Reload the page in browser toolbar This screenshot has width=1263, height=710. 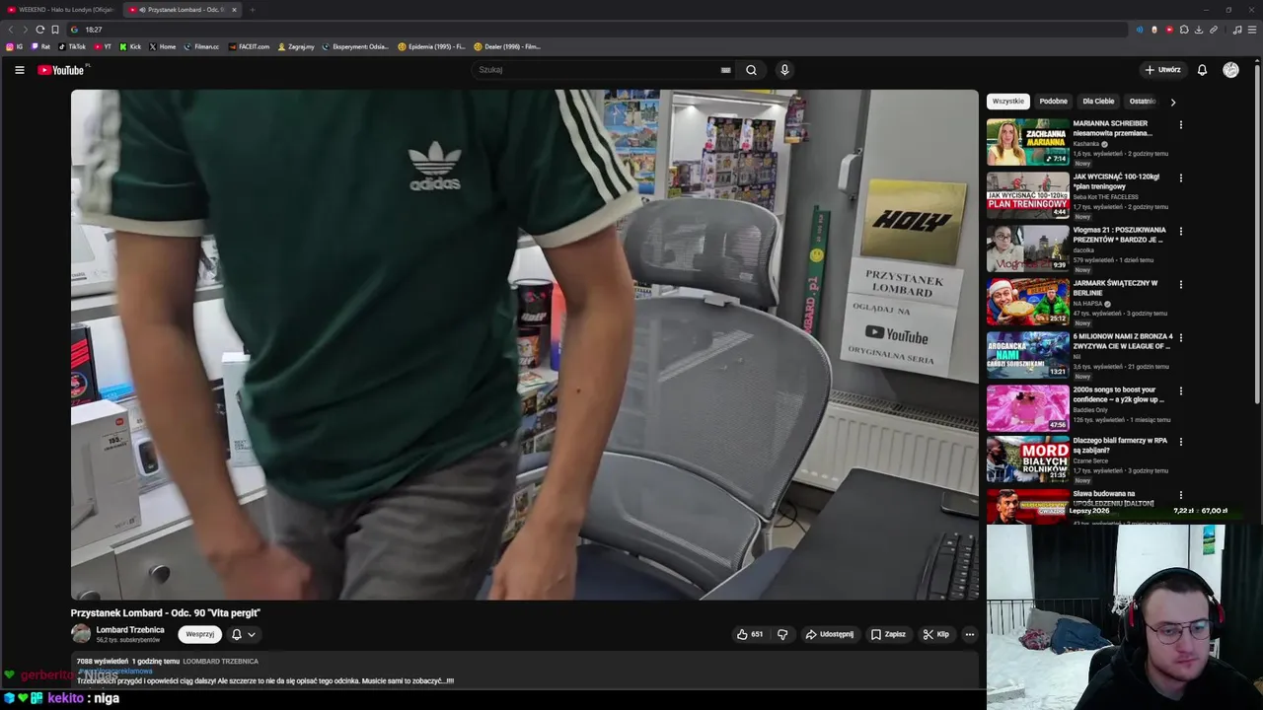coord(39,30)
